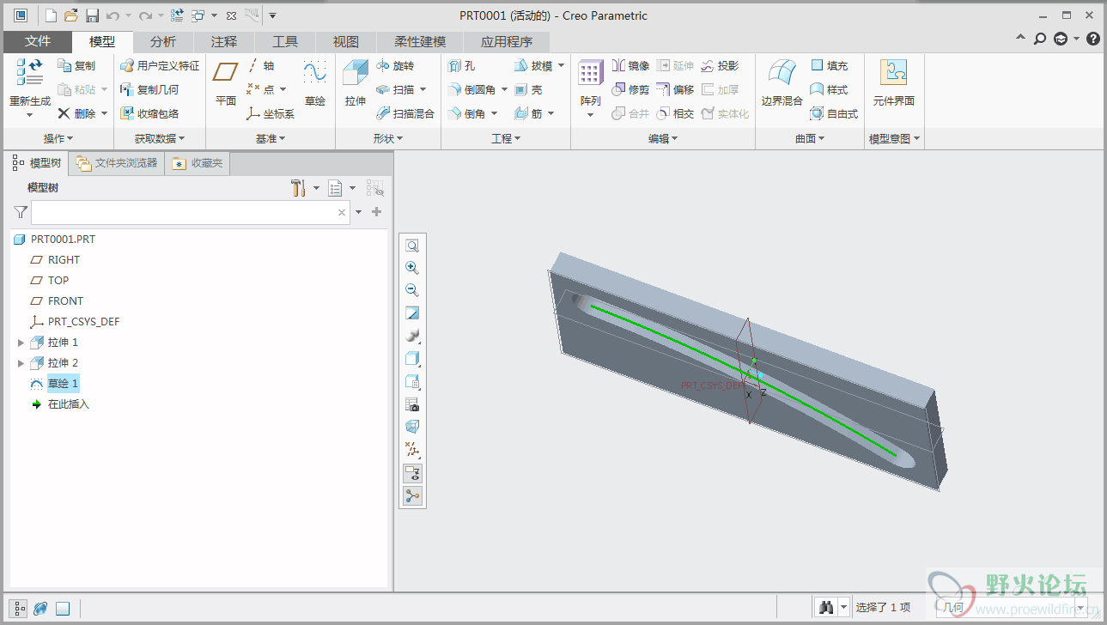Expand the 拉伸 2 tree node
This screenshot has height=625, width=1107.
point(21,363)
